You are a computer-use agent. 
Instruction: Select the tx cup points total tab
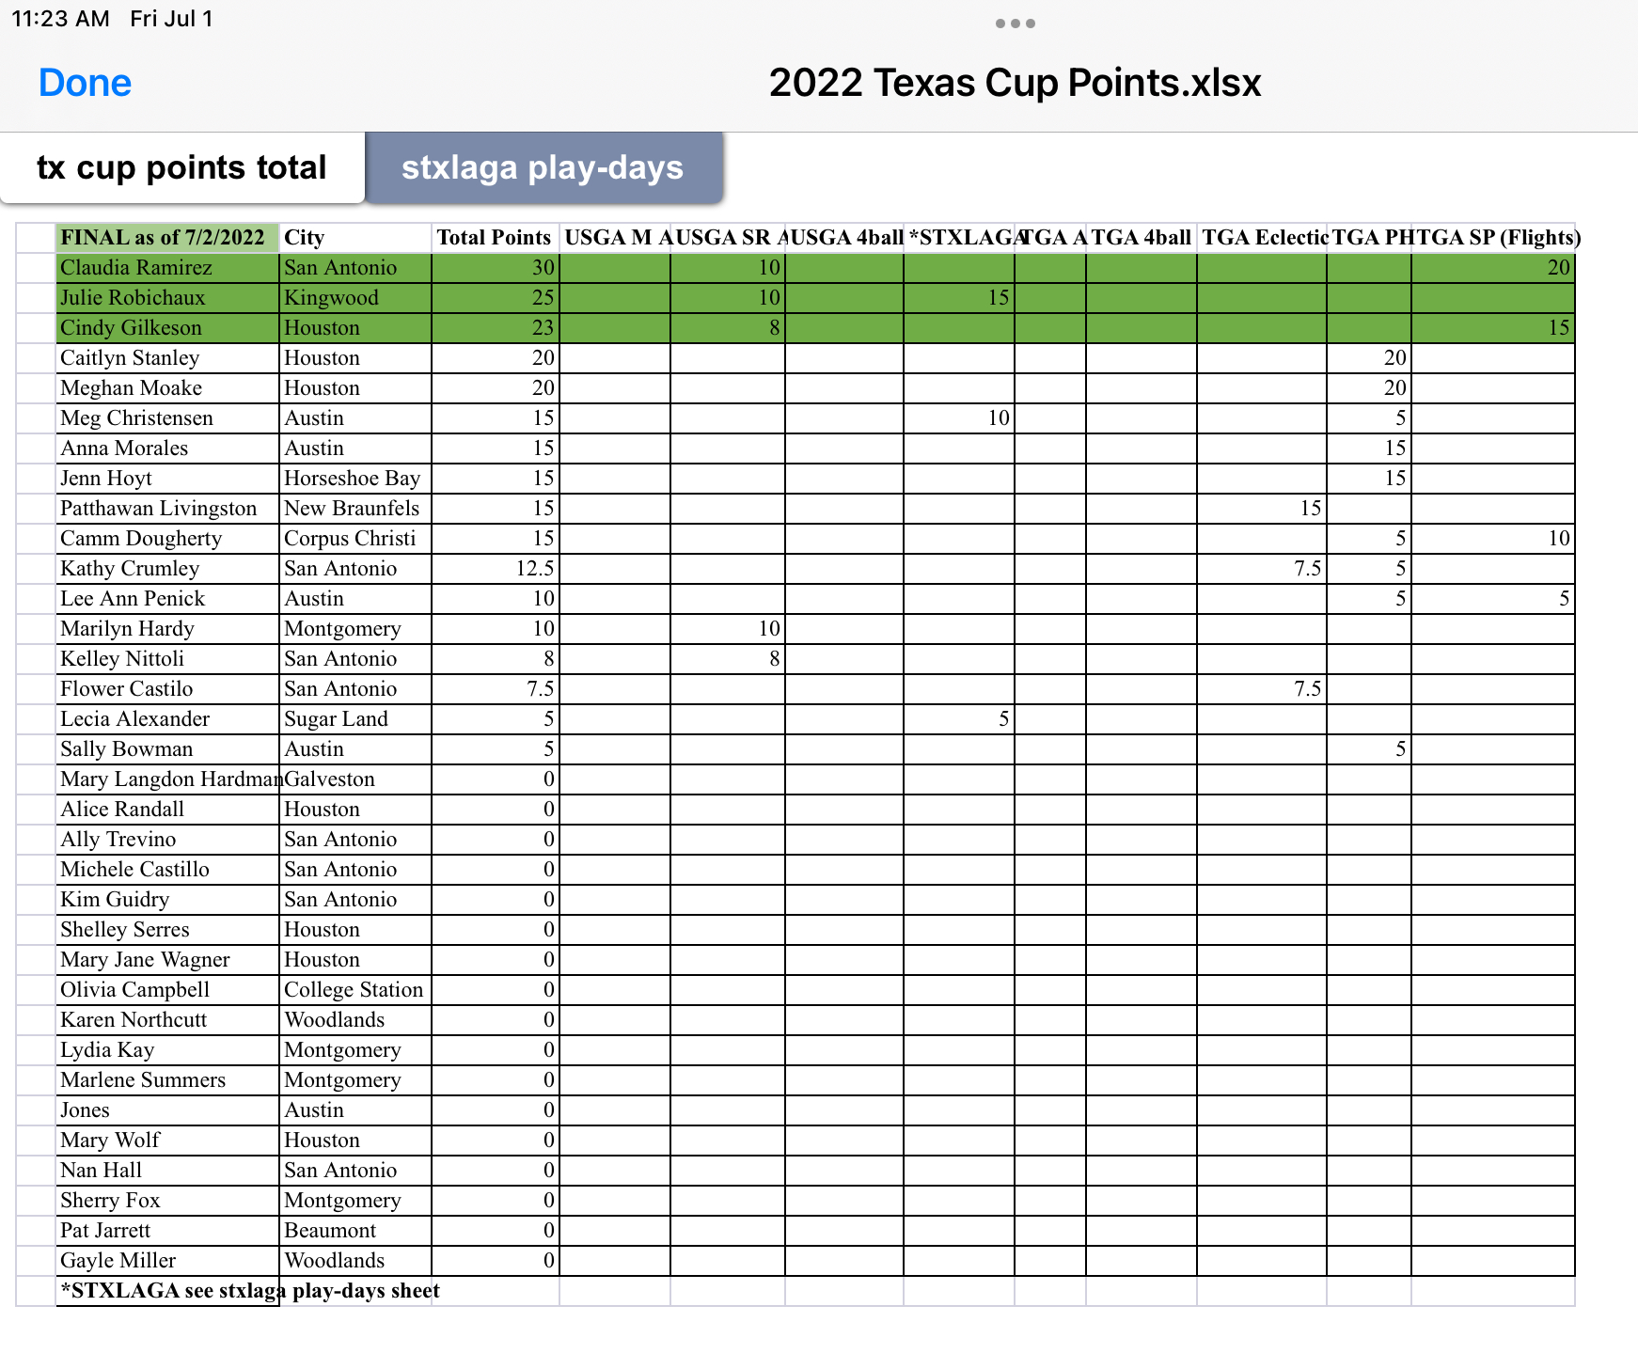pos(181,167)
